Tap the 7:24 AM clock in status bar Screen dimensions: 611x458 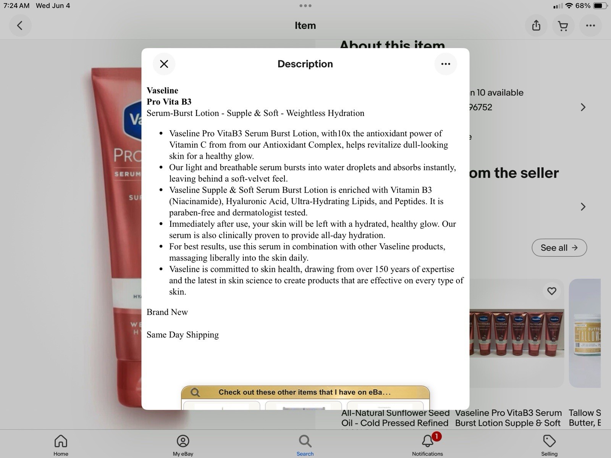click(16, 6)
